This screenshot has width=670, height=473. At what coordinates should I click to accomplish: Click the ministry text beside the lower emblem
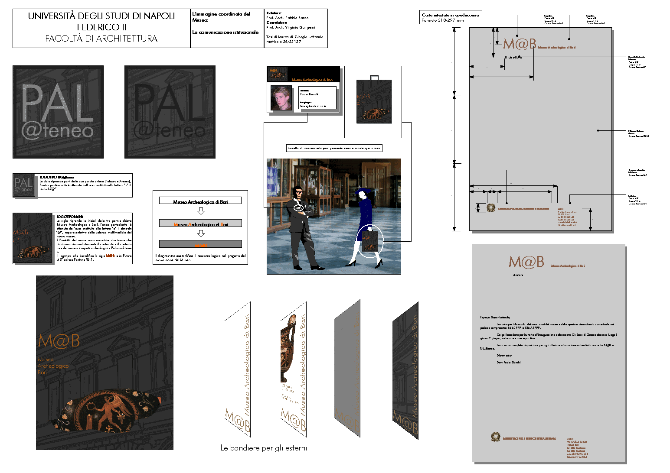coord(529,439)
